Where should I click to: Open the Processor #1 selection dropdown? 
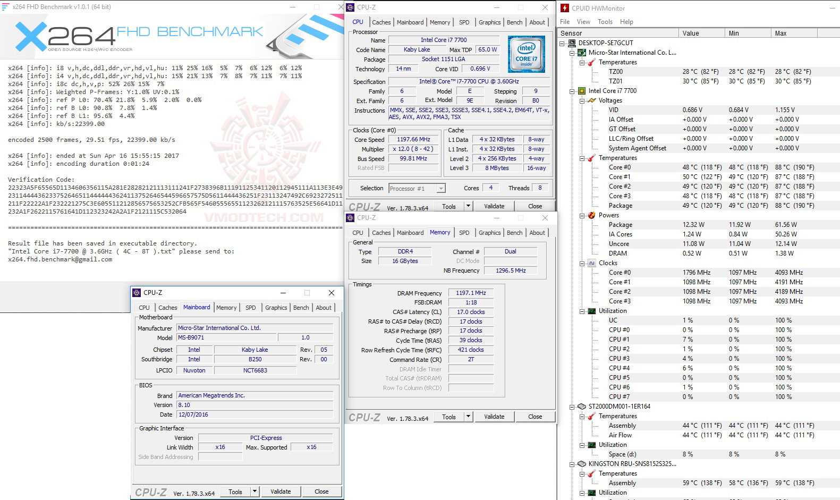tap(441, 189)
